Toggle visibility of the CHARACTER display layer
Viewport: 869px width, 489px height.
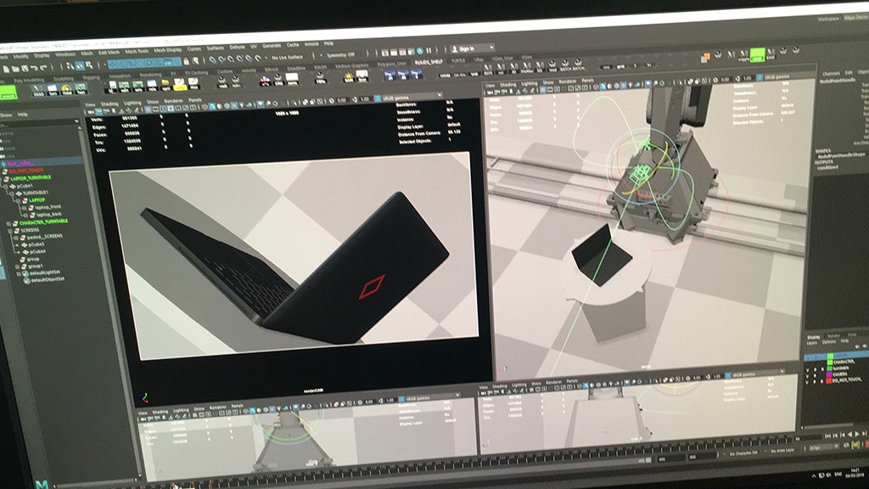click(809, 362)
